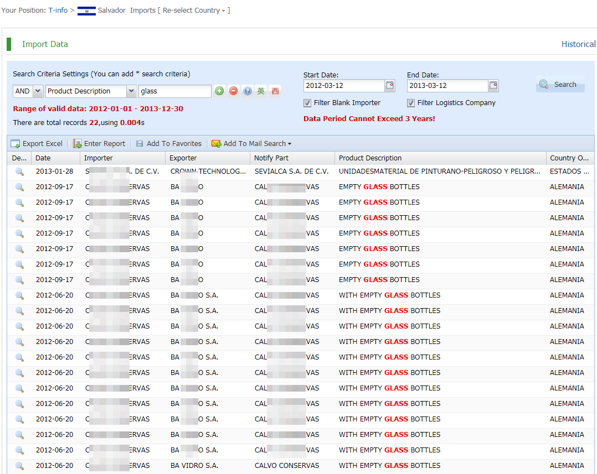597x474 pixels.
Task: Toggle Filter Blank Importer checkbox
Action: (x=307, y=103)
